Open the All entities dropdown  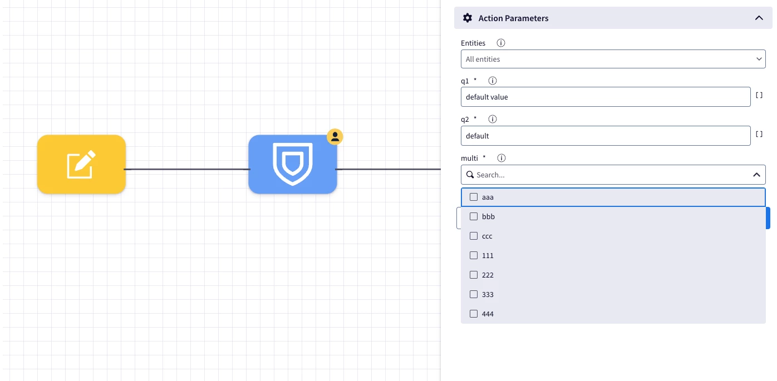(x=613, y=59)
